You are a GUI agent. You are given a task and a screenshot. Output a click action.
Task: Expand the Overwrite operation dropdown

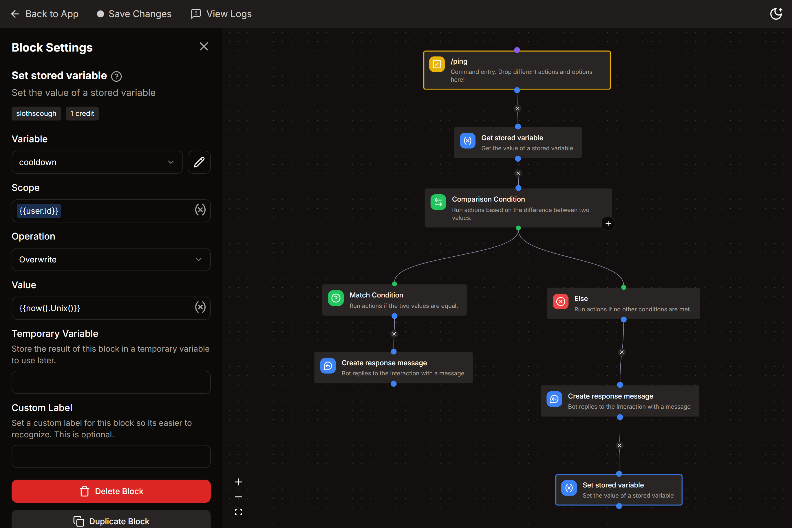(x=111, y=260)
